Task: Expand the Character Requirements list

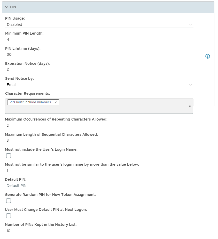Action: [x=190, y=106]
